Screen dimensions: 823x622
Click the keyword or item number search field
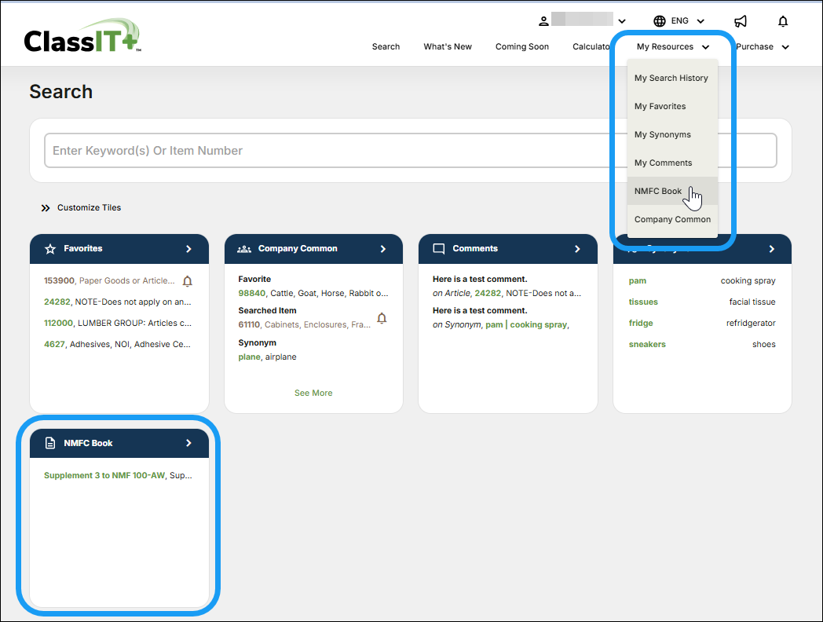click(x=410, y=150)
